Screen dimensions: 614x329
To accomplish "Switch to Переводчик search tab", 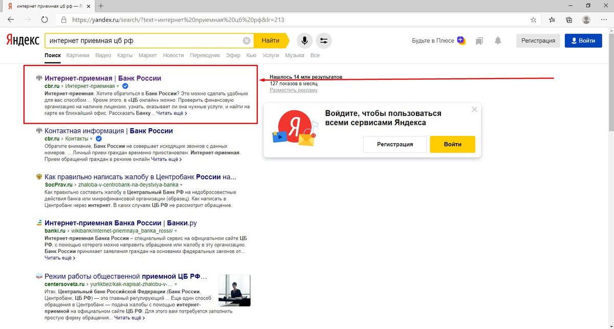I will tap(205, 55).
